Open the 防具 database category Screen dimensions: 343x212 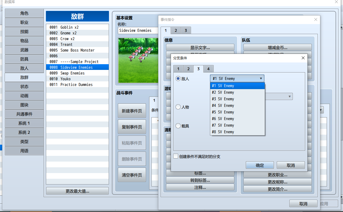[24, 59]
